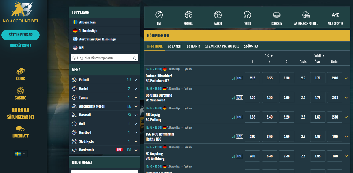Click LIVE badge for Borussia Dortmund match
The width and height of the screenshot is (353, 173).
coord(240,98)
